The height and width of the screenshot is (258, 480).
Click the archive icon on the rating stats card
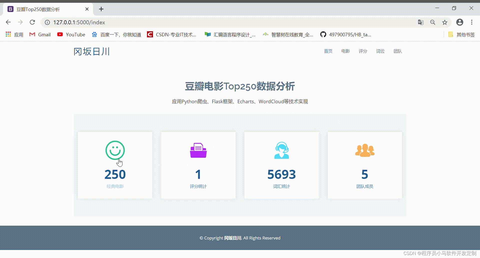point(198,150)
